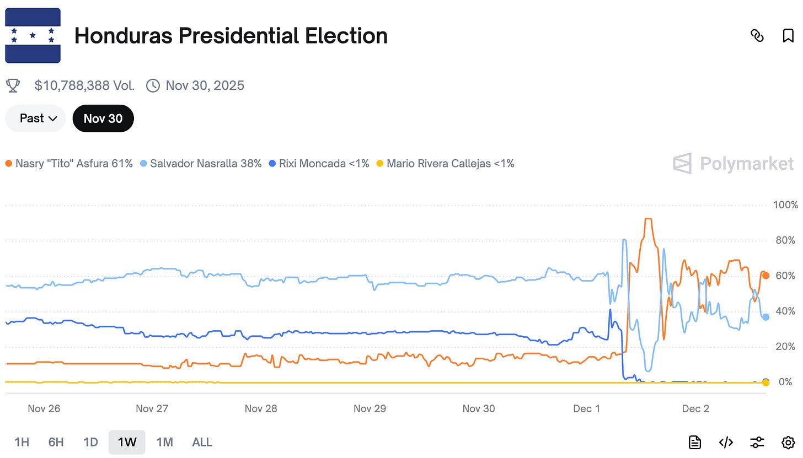Click the Honduras flag market image

click(x=33, y=36)
